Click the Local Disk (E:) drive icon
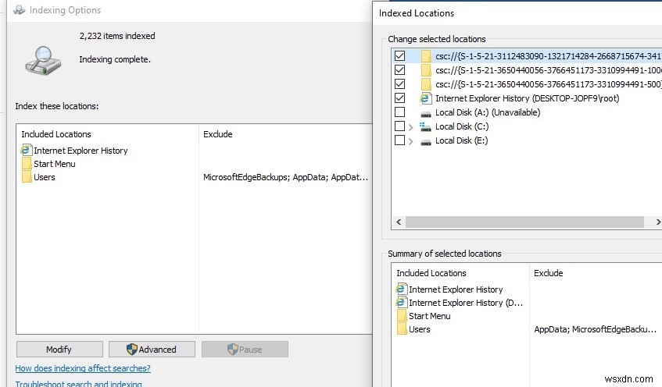Viewport: 662px width, 387px height. pos(426,142)
